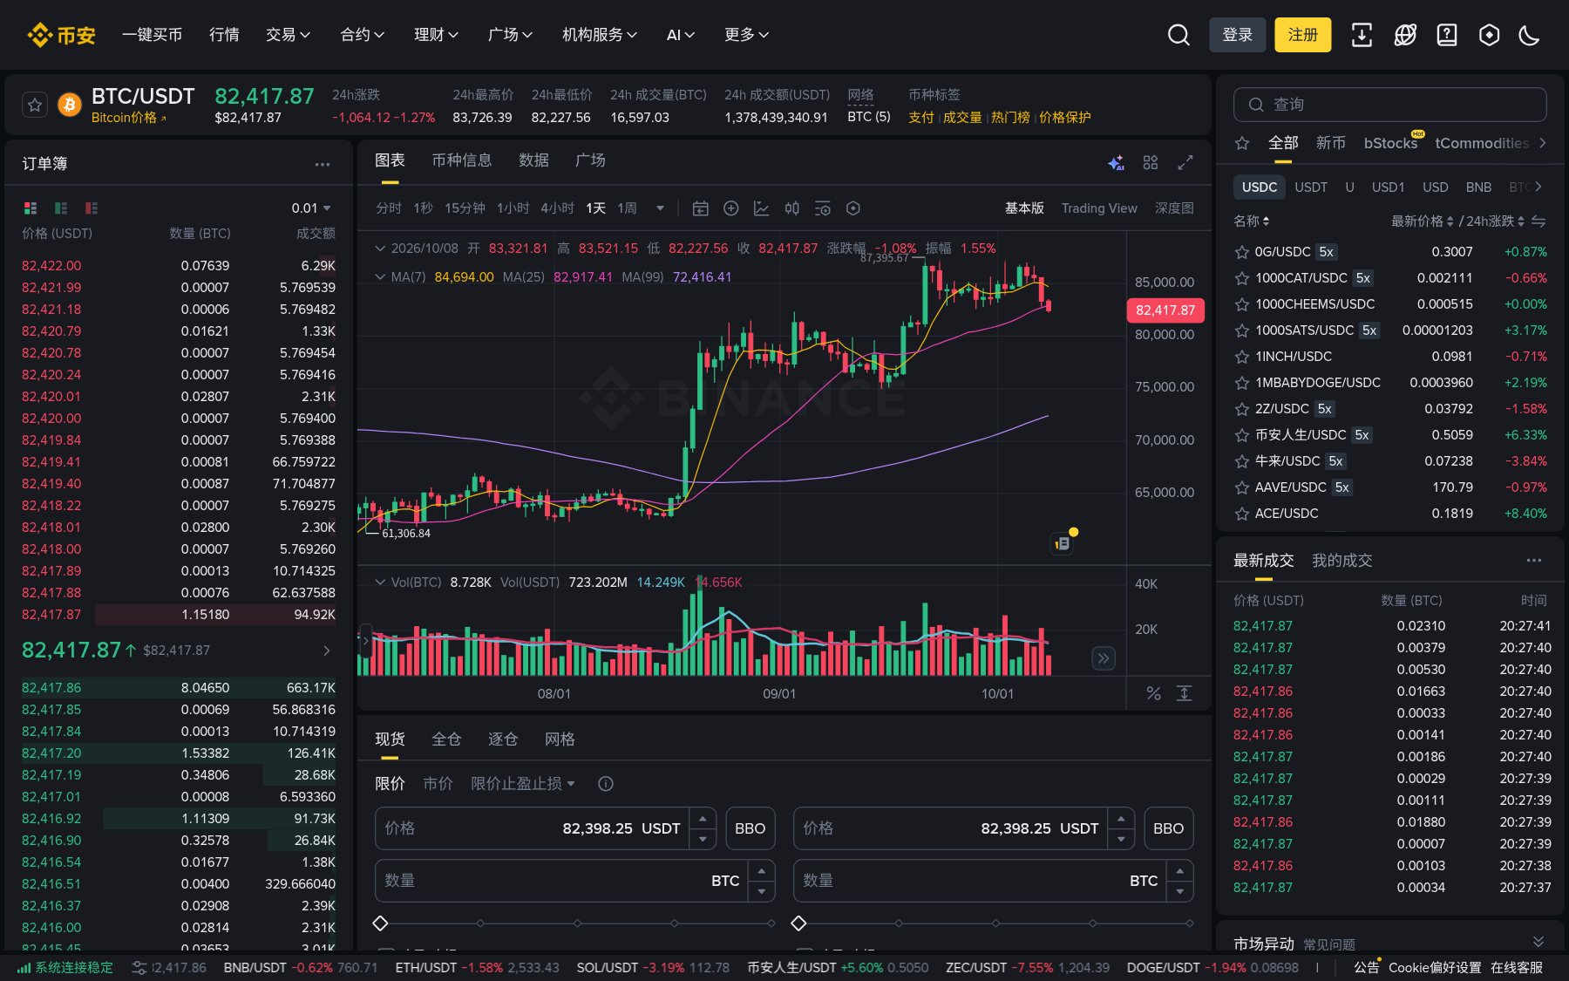The width and height of the screenshot is (1569, 981).
Task: Show only asks order book view
Action: 92,208
